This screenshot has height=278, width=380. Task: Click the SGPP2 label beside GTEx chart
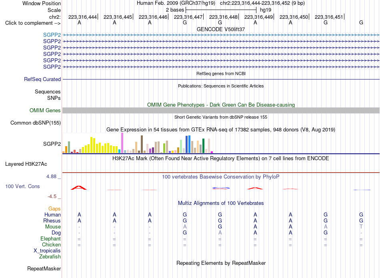[x=52, y=144]
